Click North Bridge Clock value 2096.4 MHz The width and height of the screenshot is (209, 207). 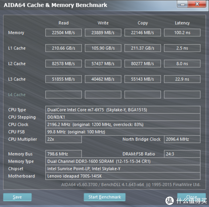tap(182, 139)
